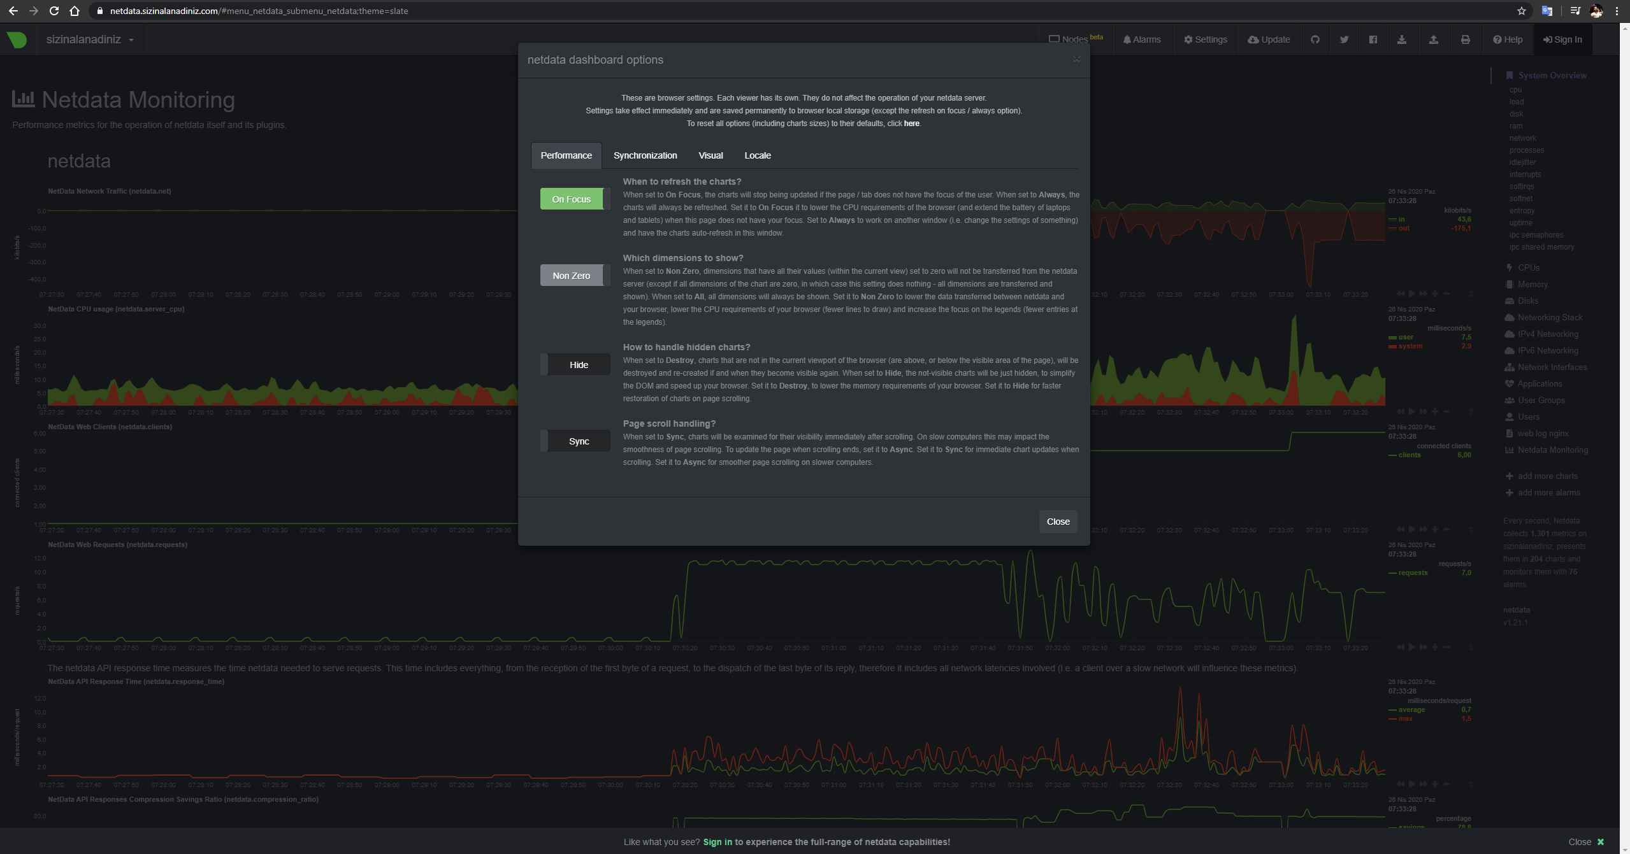
Task: Jump to uptime submenu in sidebar
Action: 1520,223
